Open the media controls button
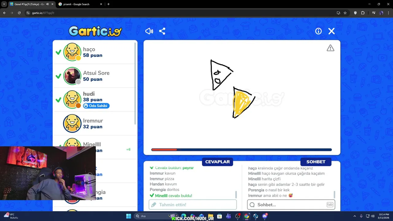 pos(374,13)
